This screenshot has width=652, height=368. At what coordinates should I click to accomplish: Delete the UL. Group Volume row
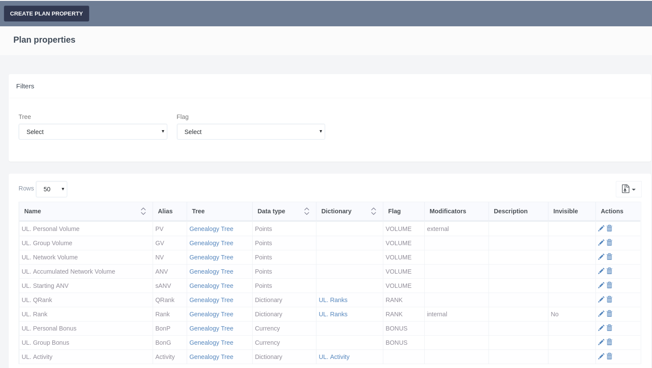[609, 243]
